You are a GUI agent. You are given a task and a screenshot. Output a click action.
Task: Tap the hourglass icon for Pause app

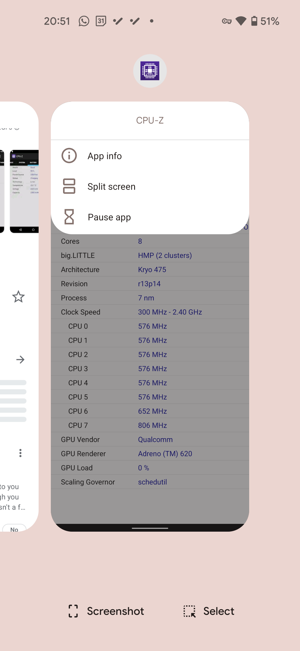pyautogui.click(x=69, y=217)
